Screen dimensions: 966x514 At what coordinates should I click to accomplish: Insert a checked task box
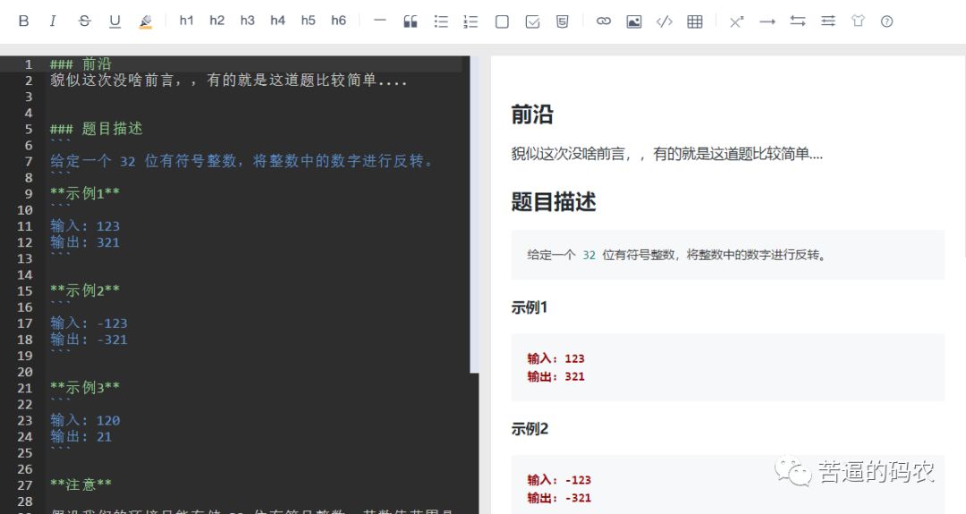[x=532, y=21]
